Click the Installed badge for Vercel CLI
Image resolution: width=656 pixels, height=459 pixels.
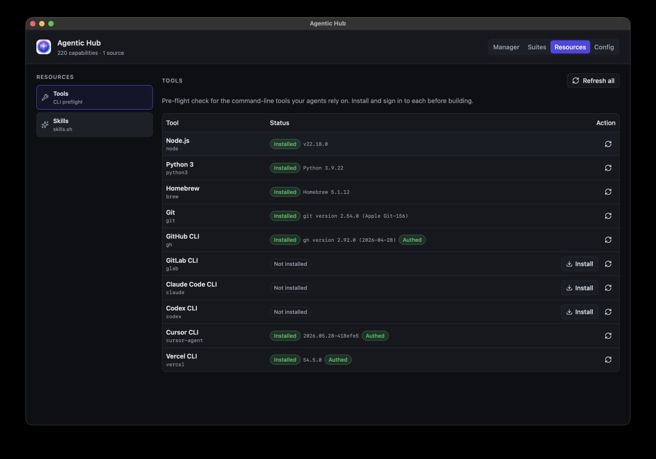tap(285, 360)
